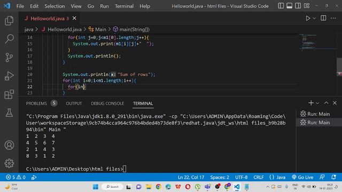This screenshot has height=192, width=342.
Task: Open the Edit menu
Action: (34, 6)
